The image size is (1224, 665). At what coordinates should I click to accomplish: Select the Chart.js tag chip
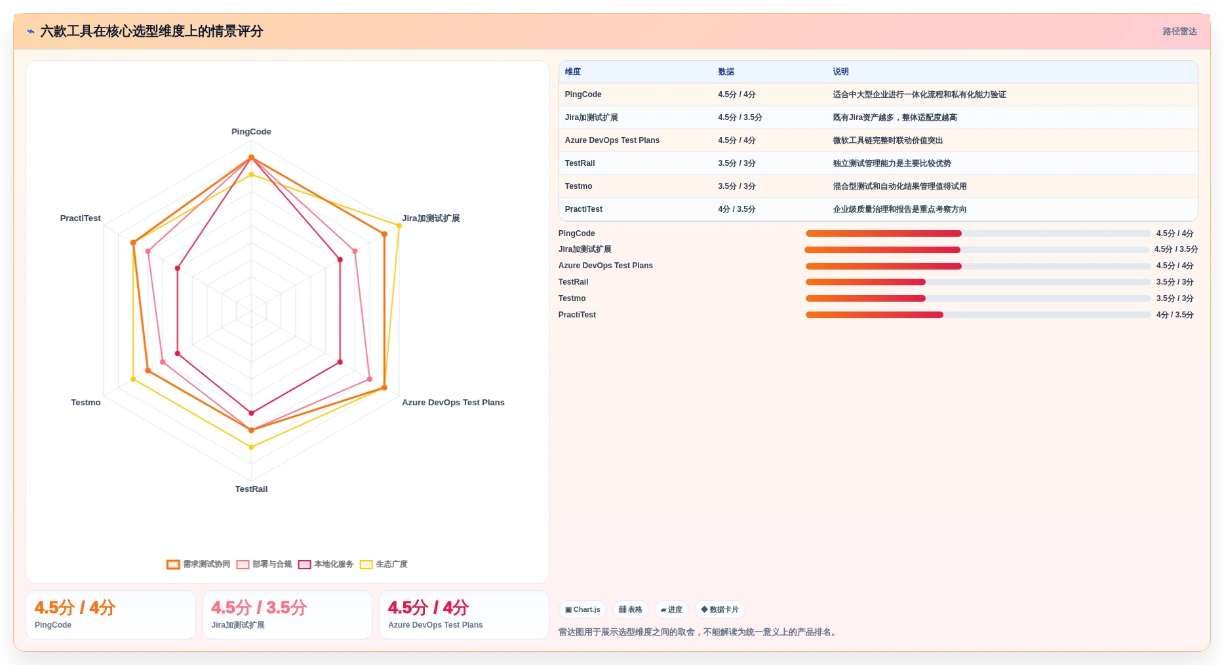tap(582, 610)
